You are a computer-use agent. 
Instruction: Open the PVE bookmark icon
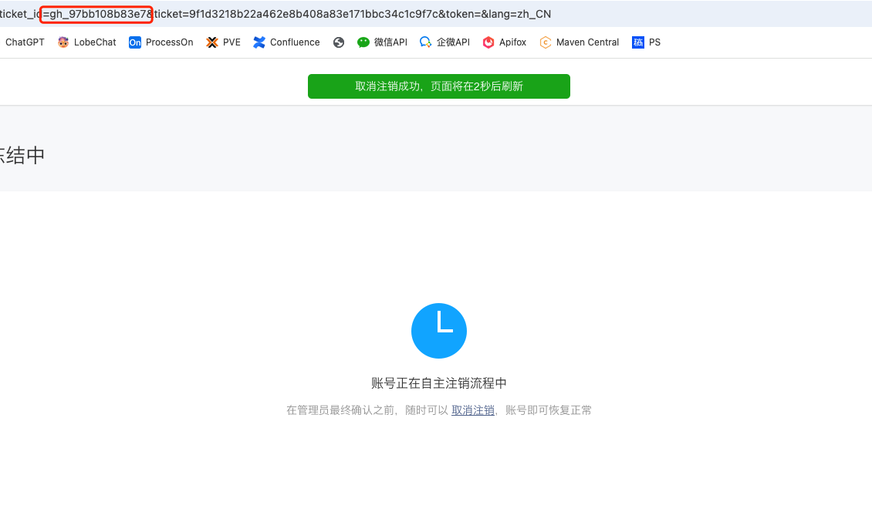click(x=212, y=42)
